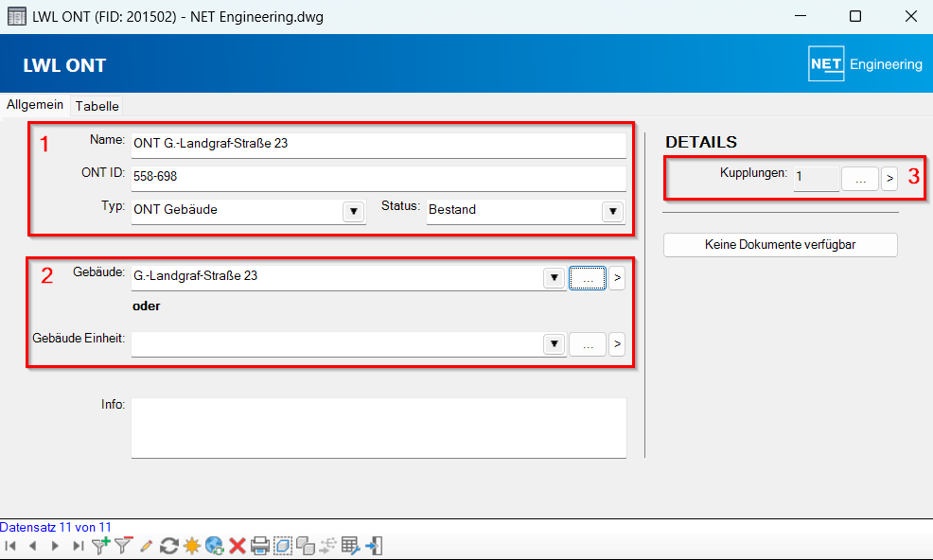Go to the previous record arrow
933x560 pixels.
coord(32,546)
